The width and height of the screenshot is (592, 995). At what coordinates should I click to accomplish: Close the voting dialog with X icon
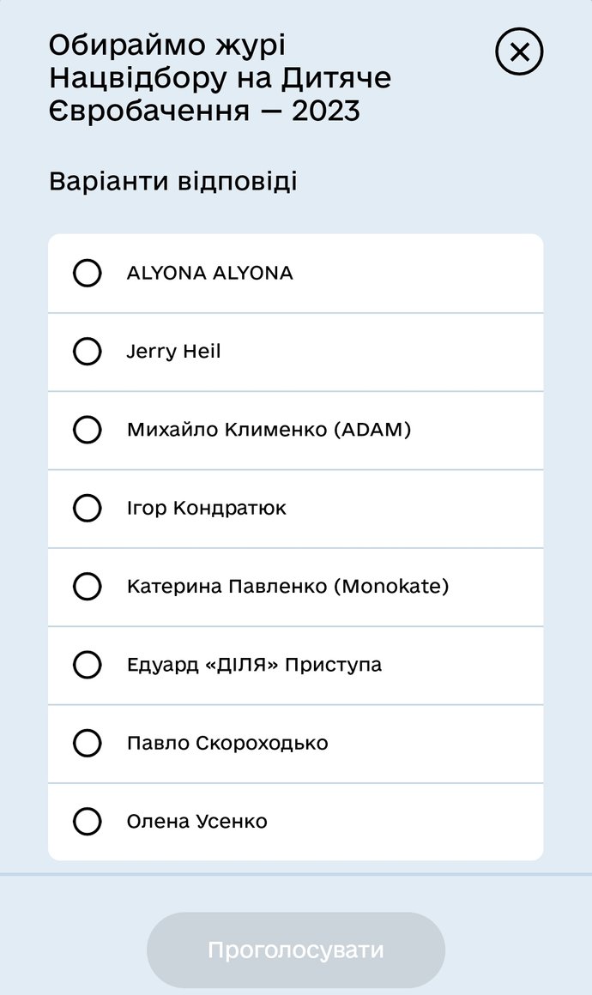pyautogui.click(x=519, y=52)
